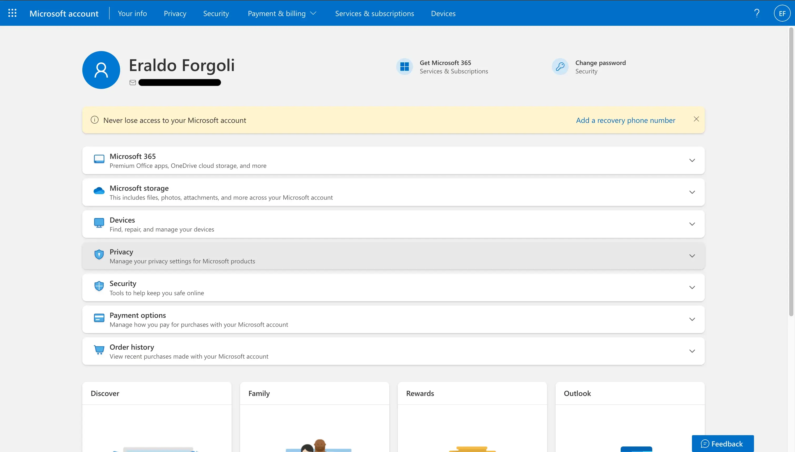The width and height of the screenshot is (795, 452).
Task: Click the Microsoft storage cloud icon
Action: tap(99, 191)
